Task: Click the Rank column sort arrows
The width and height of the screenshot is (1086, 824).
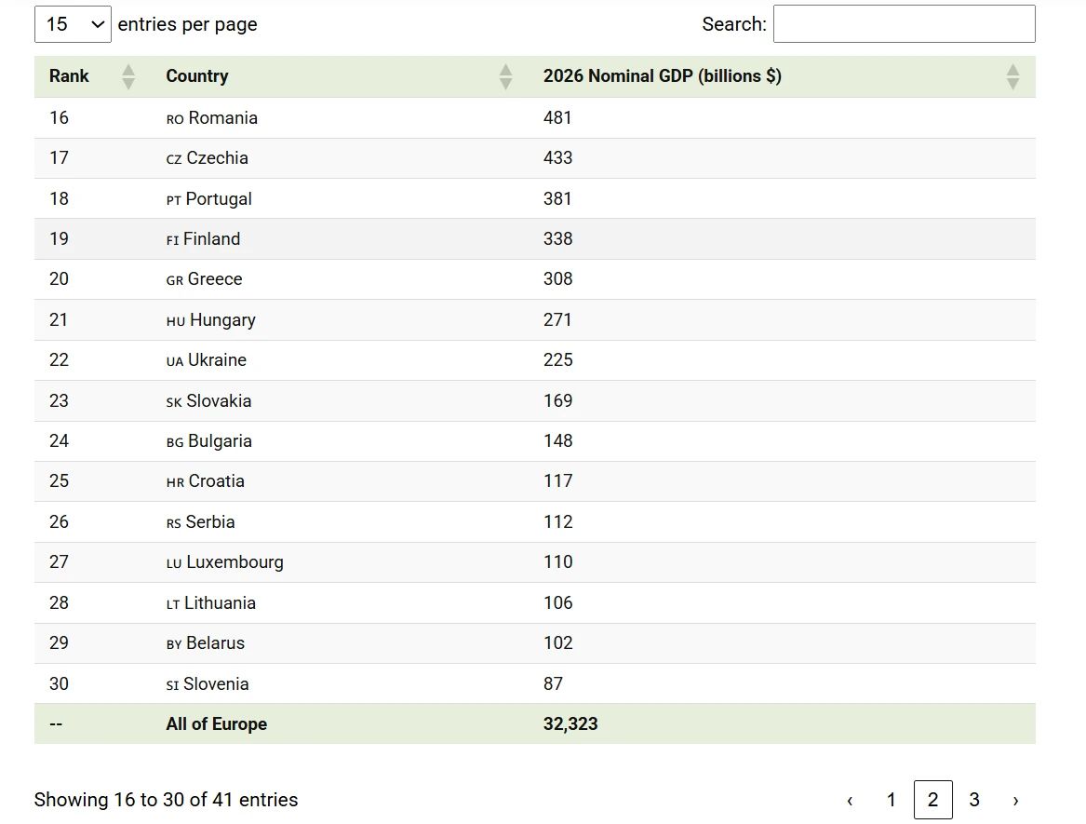Action: [x=128, y=76]
